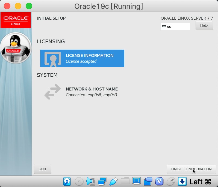Open the network adapters status icon
Image resolution: width=218 pixels, height=187 pixels.
coord(102,181)
